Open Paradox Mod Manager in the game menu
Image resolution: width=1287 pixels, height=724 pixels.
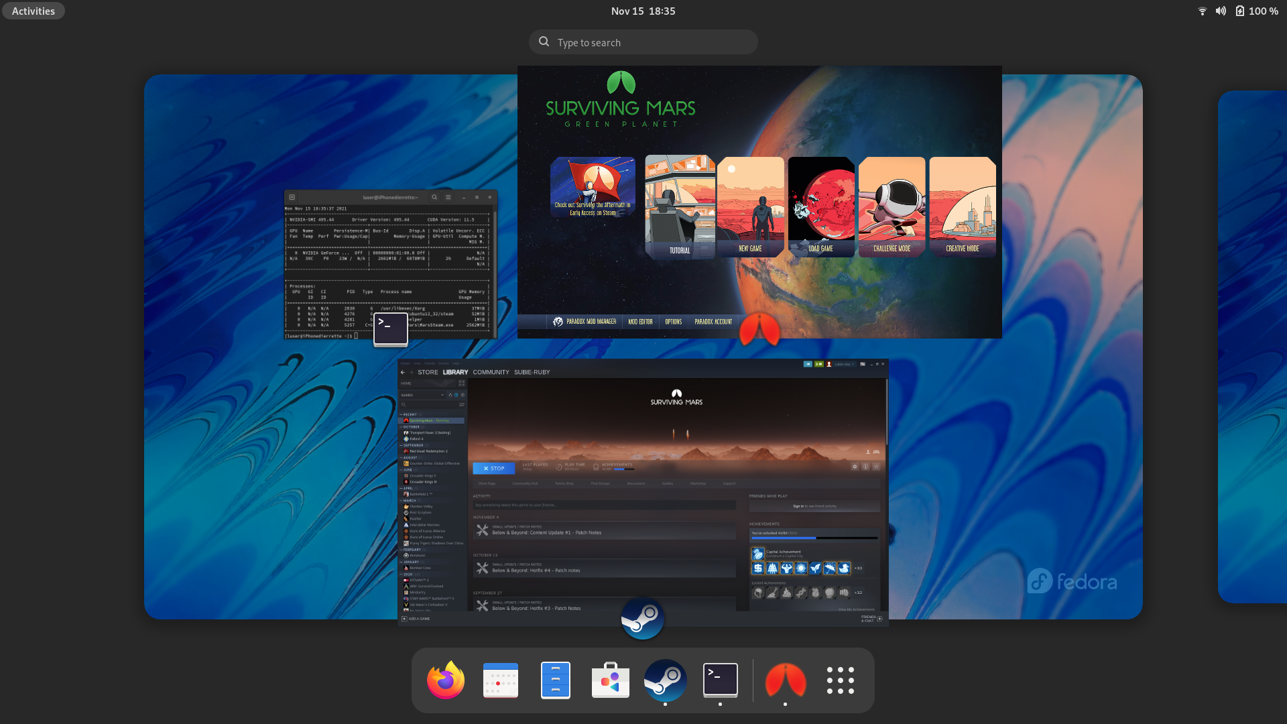point(585,322)
